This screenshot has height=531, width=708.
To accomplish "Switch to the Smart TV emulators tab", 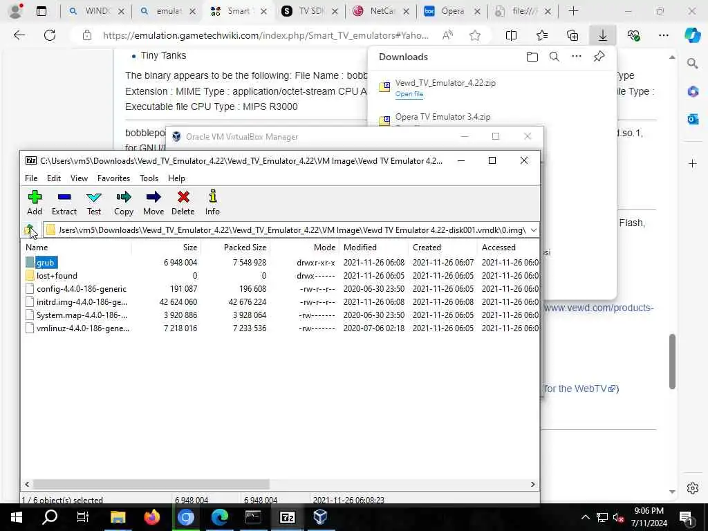I will point(239,11).
